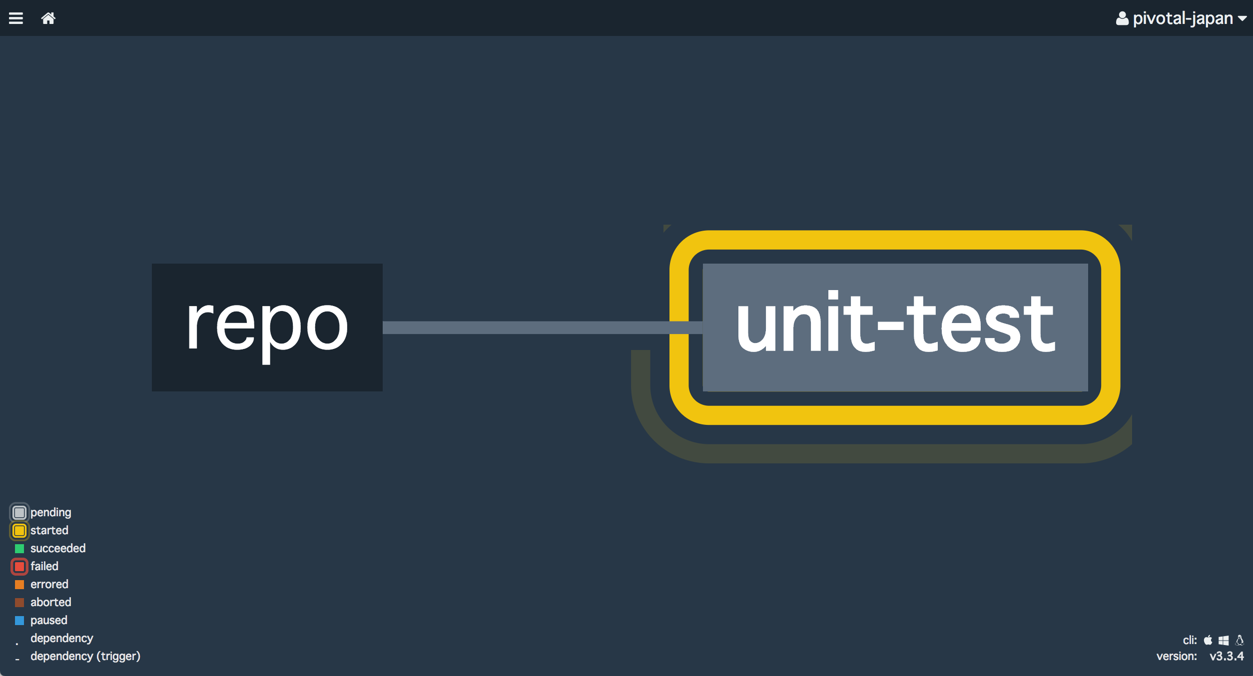Click the user avatar icon beside pivotal-japan
Screen dimensions: 1253x676
pyautogui.click(x=1122, y=18)
